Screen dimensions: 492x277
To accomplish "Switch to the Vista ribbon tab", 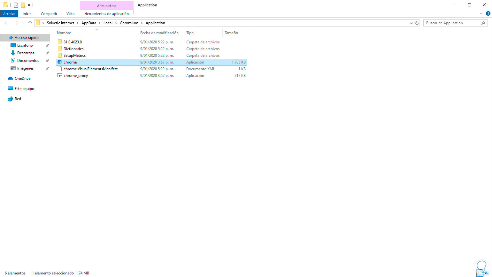I will [70, 14].
